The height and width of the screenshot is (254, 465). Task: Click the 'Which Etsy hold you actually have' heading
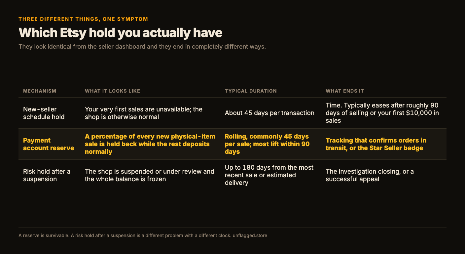(x=121, y=33)
